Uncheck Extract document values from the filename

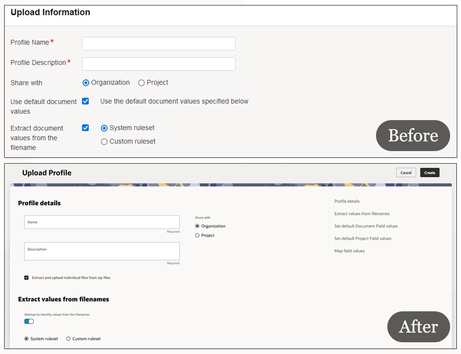point(85,128)
